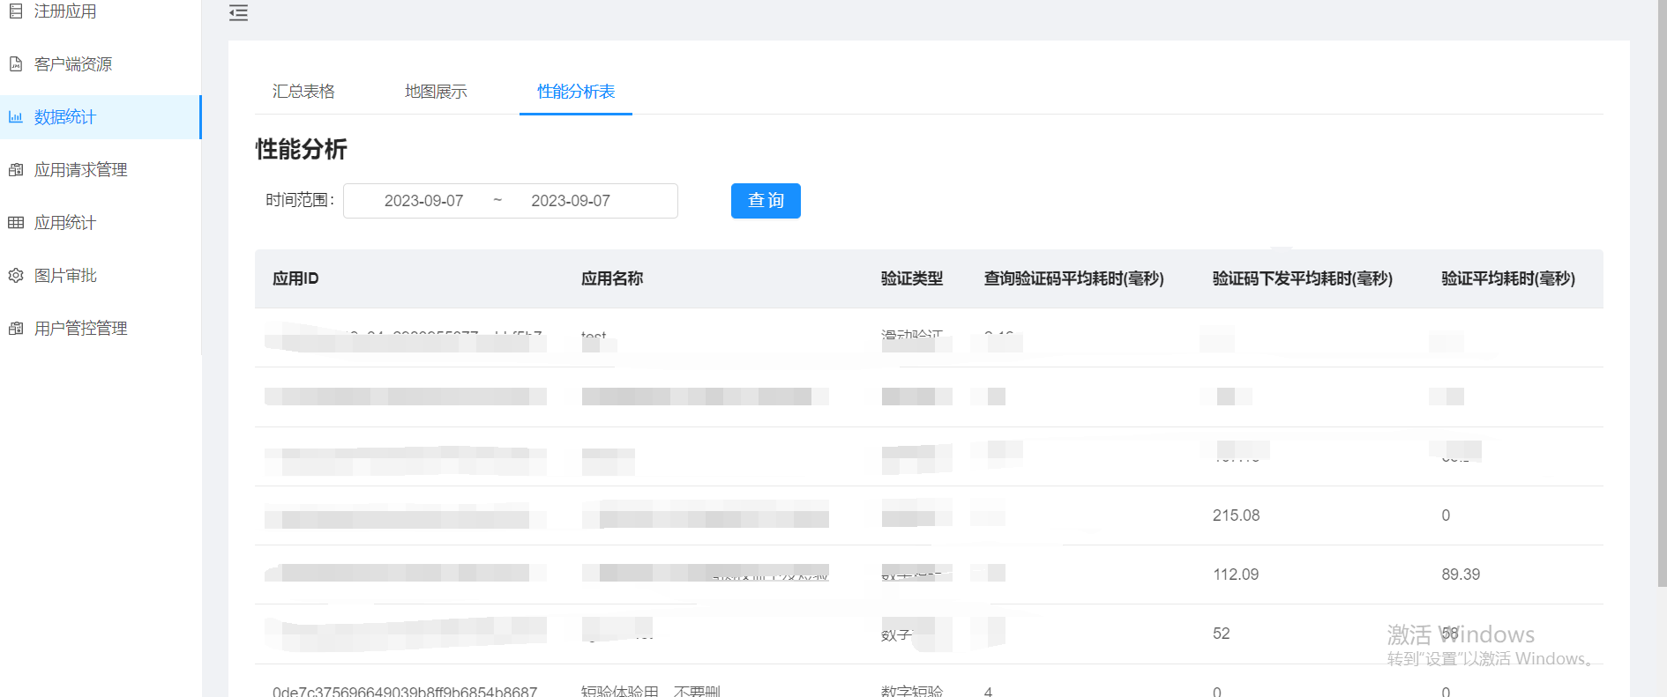Collapse the sidebar with the menu fold icon

tap(238, 12)
